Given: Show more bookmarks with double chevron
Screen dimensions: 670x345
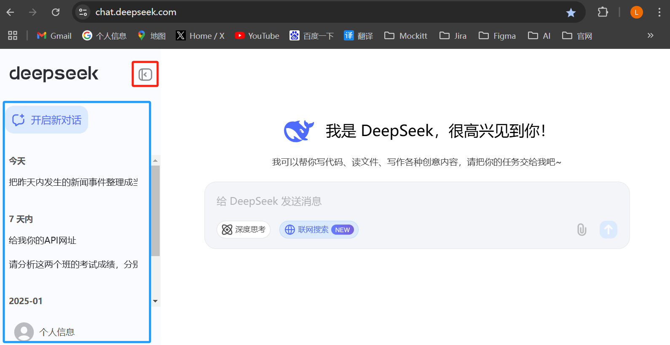Looking at the screenshot, I should 651,35.
